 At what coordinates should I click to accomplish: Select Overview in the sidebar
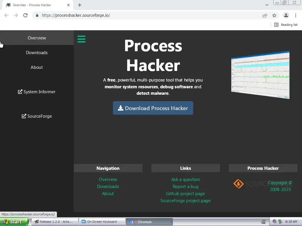point(37,38)
